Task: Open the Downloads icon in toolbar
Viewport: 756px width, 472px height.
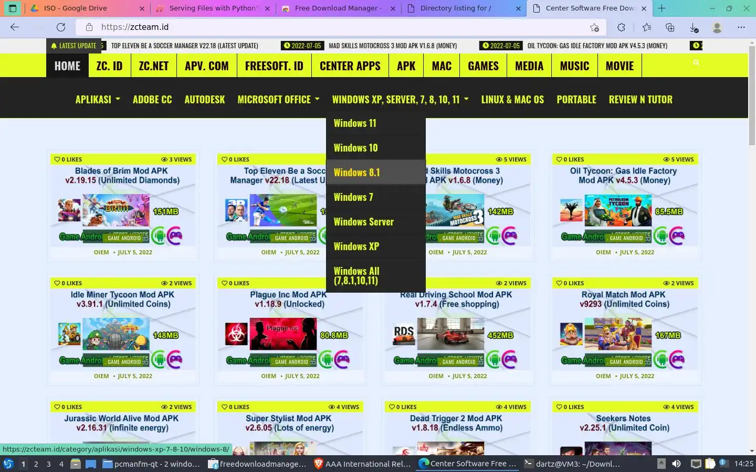Action: [x=694, y=27]
